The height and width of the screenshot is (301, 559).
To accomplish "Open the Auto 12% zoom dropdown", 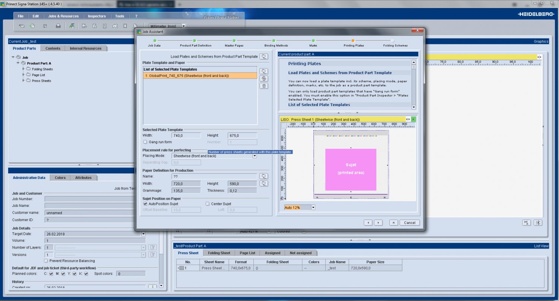I will 313,207.
